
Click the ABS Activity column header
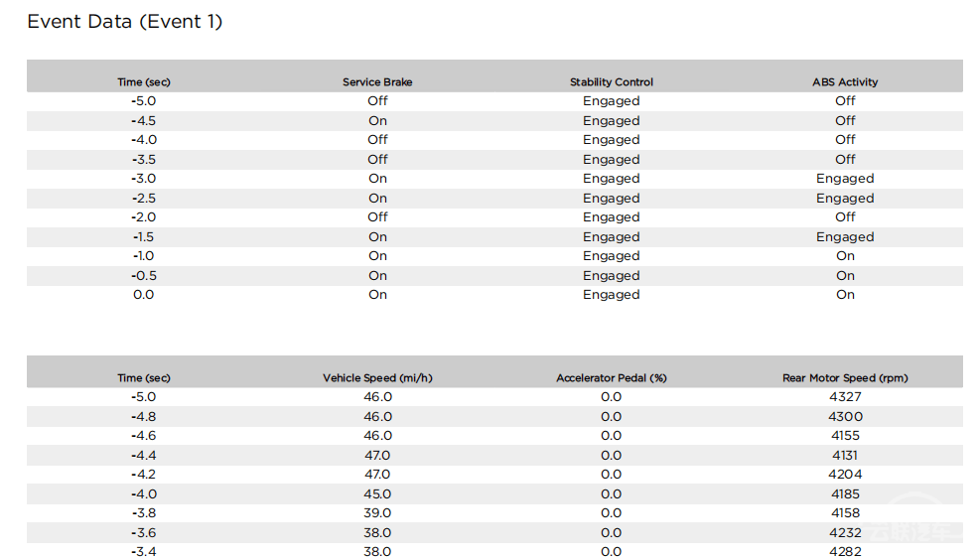pyautogui.click(x=845, y=81)
